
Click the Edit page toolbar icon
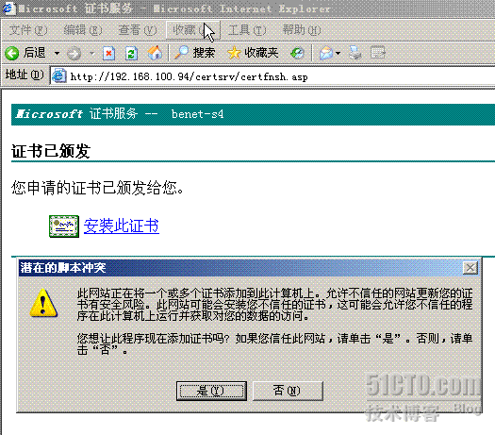377,53
